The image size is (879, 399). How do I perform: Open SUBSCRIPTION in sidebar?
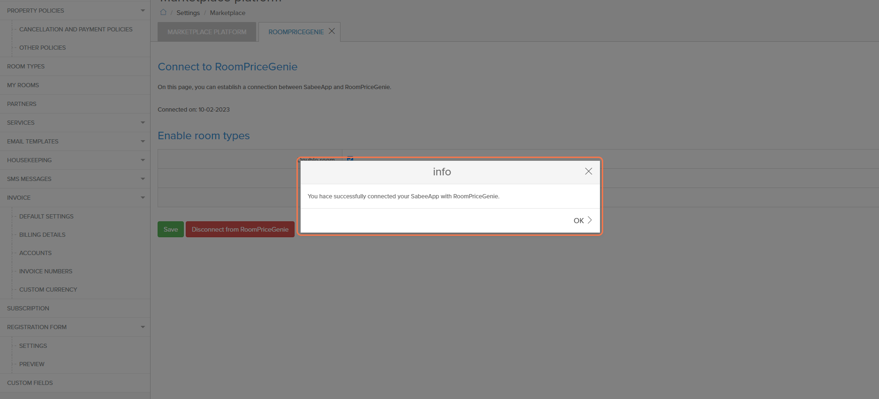(x=28, y=308)
